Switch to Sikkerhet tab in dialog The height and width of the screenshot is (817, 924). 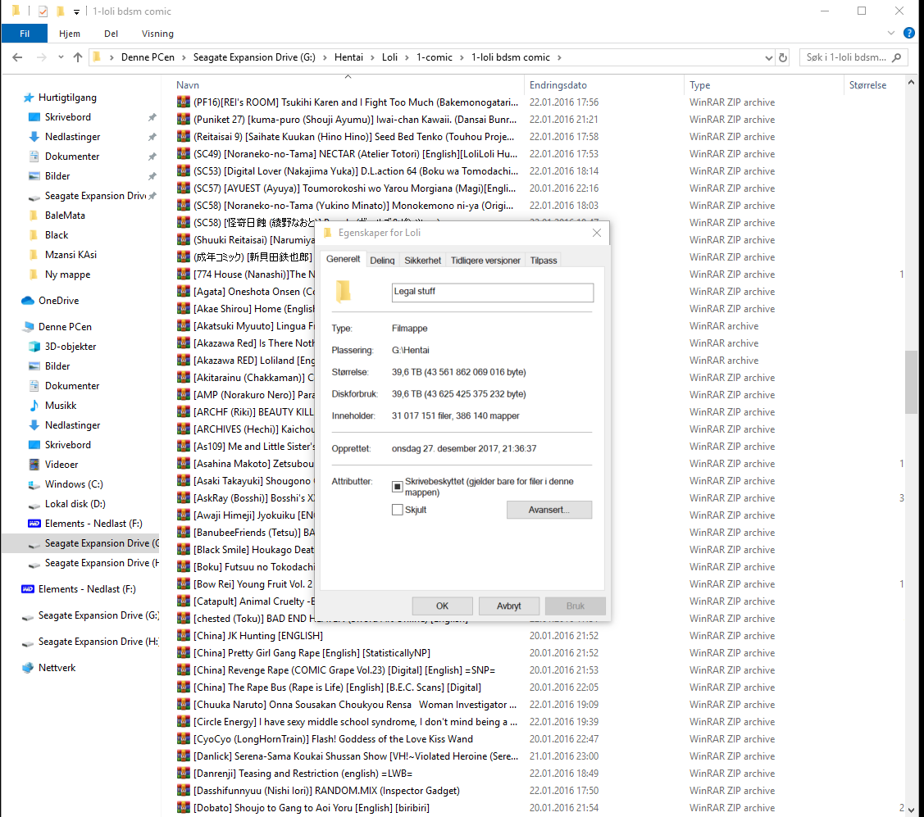point(422,261)
